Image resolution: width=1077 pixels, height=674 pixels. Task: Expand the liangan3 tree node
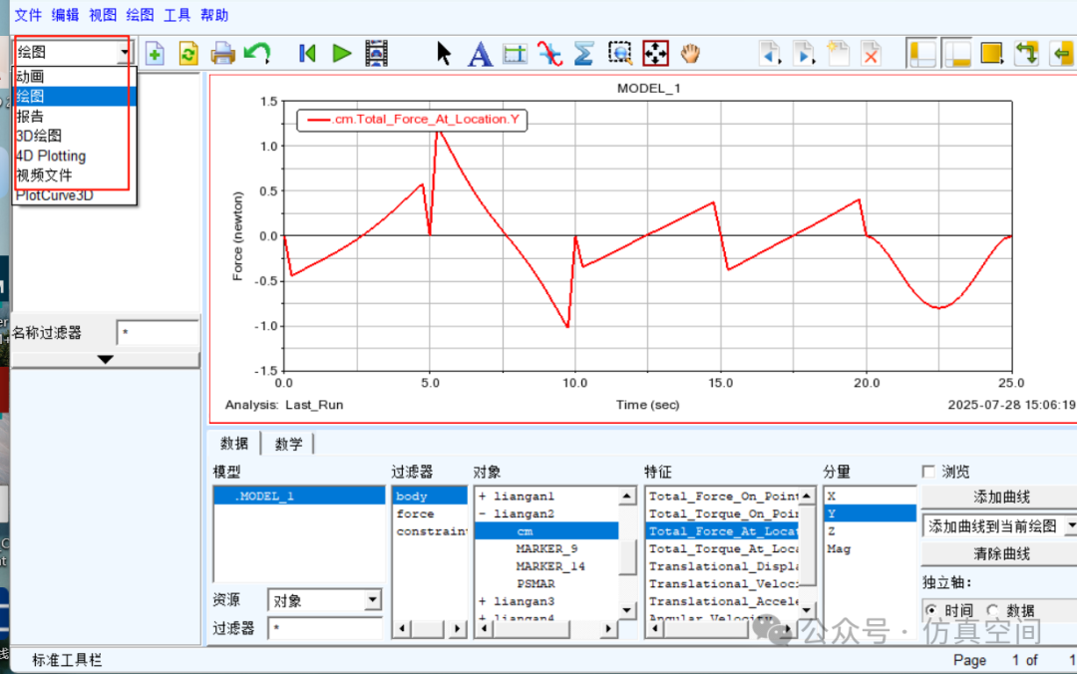coord(483,601)
